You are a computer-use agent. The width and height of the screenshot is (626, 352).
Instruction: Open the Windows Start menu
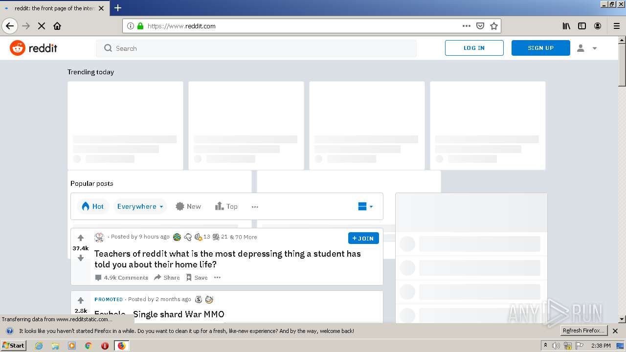pyautogui.click(x=14, y=346)
